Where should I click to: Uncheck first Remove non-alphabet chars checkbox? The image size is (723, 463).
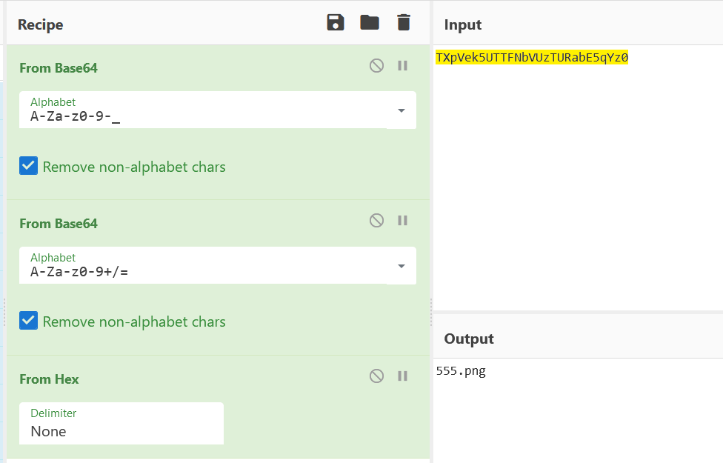tap(28, 166)
